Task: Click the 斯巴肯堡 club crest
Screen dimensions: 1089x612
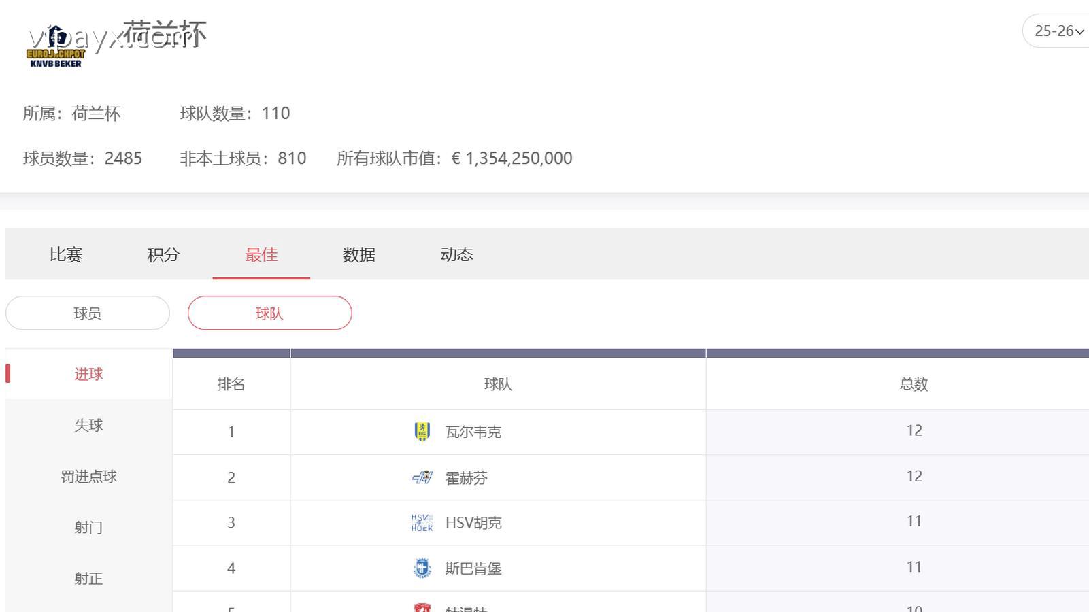Action: (422, 568)
